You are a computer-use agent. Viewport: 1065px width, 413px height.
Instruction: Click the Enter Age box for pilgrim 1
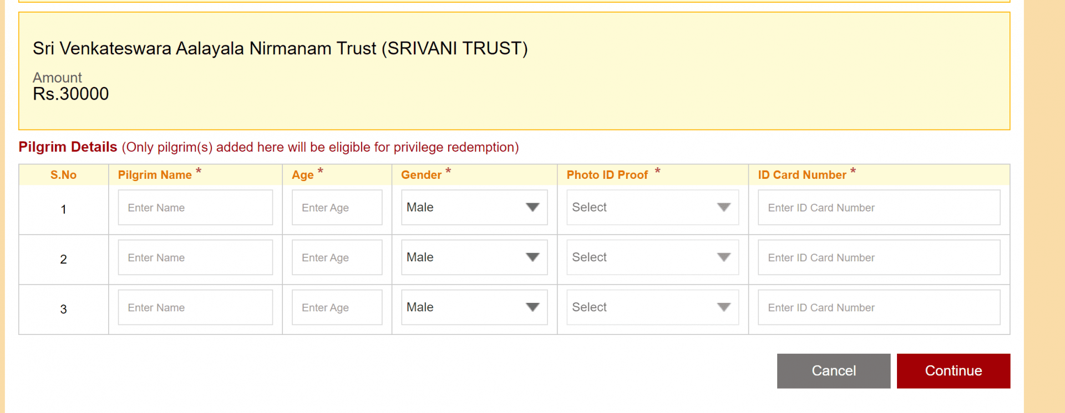337,207
